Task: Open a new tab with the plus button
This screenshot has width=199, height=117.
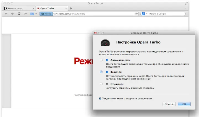Action: pos(71,9)
